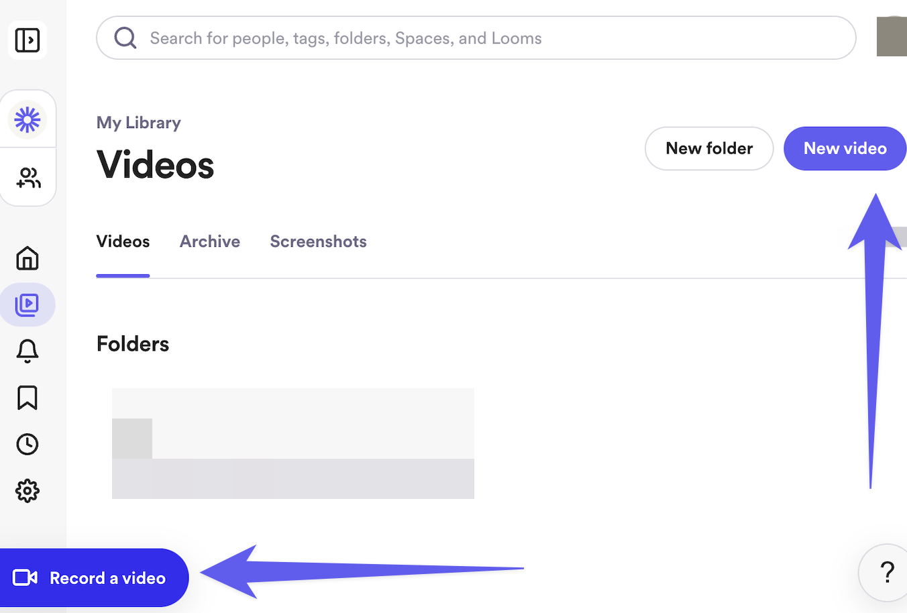Switch to the Screenshots tab
This screenshot has height=613, width=907.
[318, 241]
